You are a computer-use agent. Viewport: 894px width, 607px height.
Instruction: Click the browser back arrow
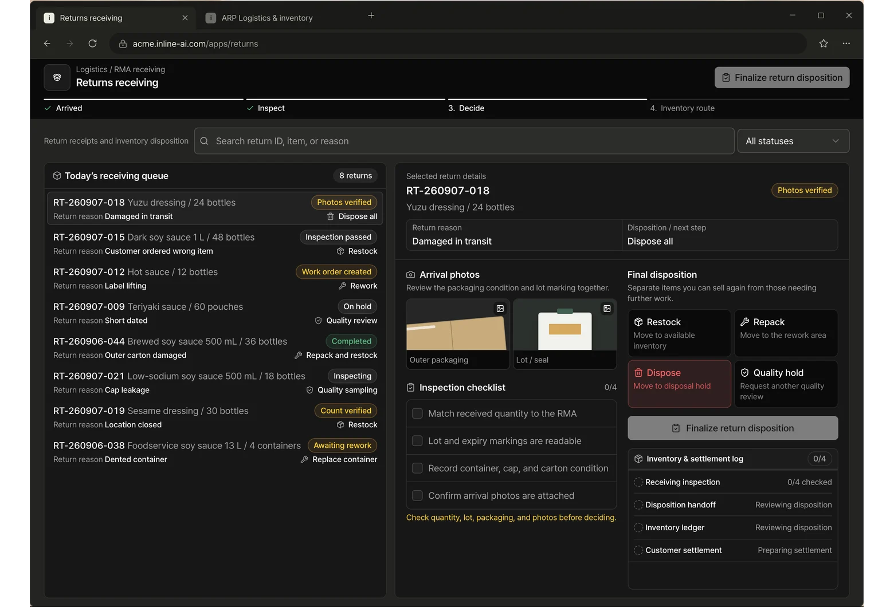point(47,44)
